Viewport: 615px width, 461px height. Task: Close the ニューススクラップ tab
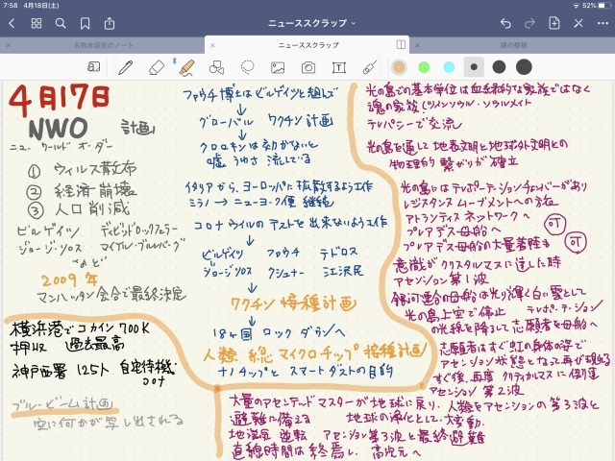212,45
